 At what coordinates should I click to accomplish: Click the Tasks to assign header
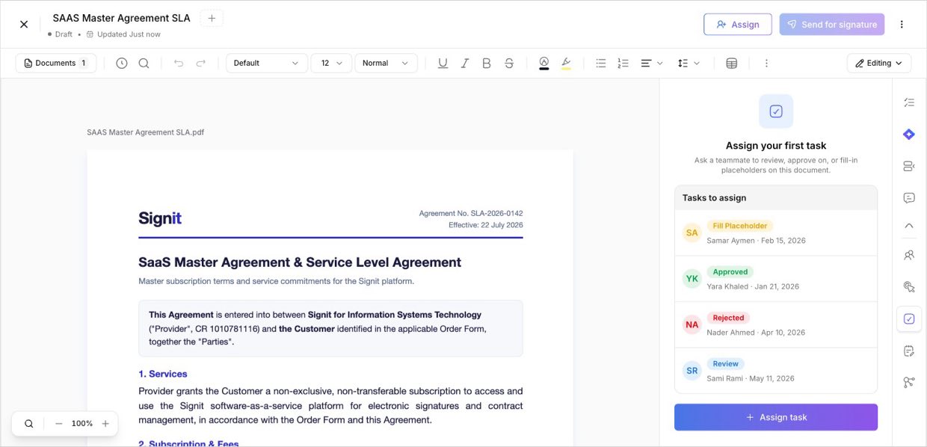tap(714, 198)
